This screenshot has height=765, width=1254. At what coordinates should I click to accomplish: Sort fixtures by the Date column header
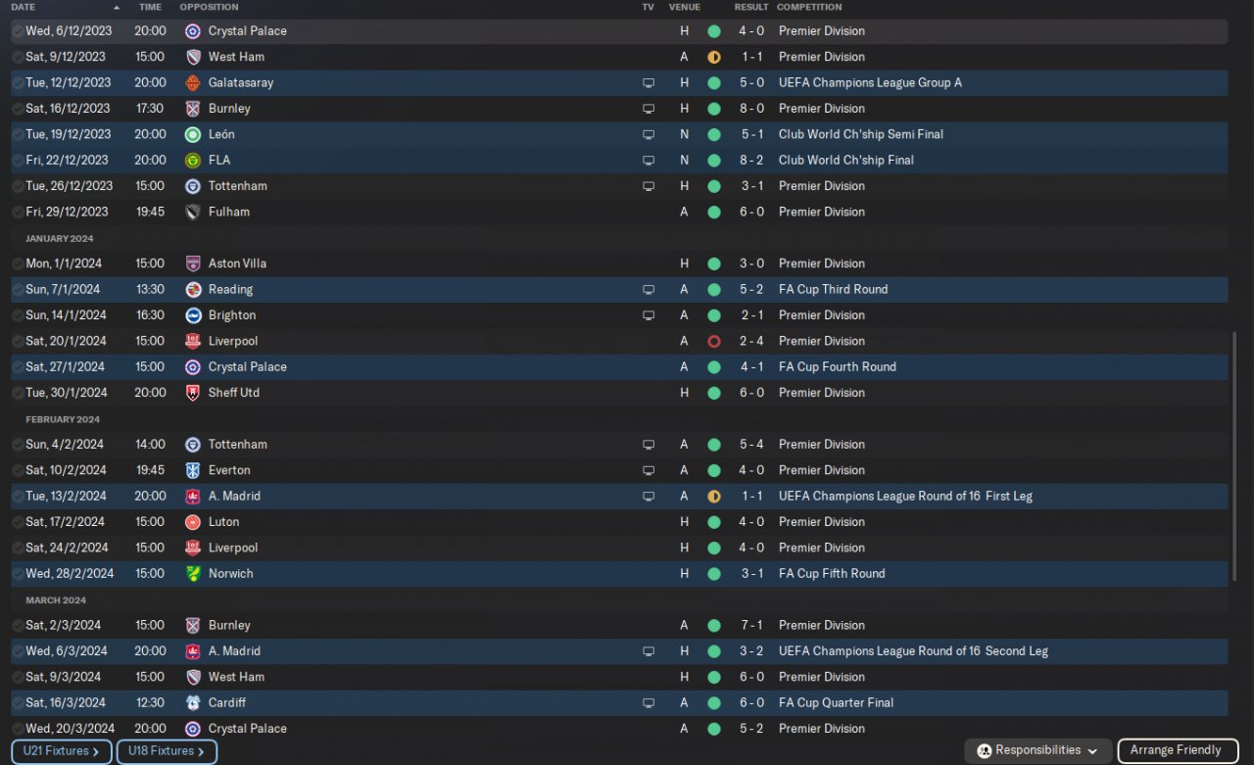pos(24,7)
